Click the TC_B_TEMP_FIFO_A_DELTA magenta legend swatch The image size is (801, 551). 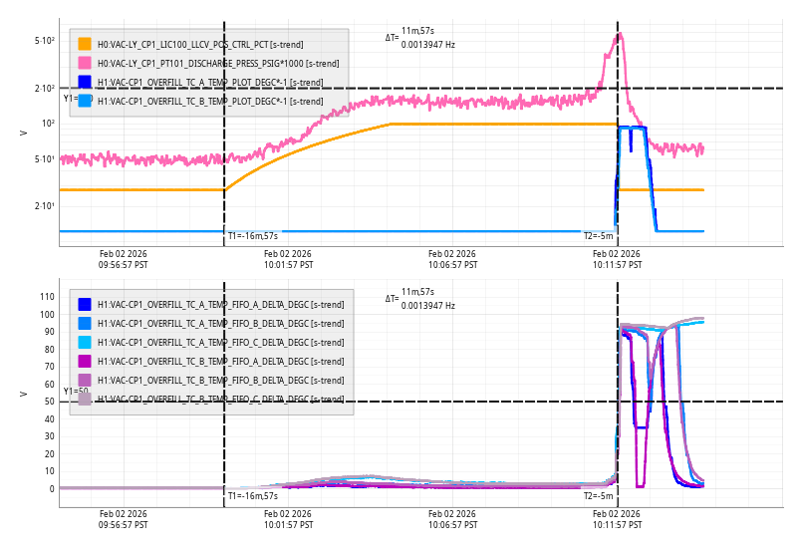pos(85,362)
